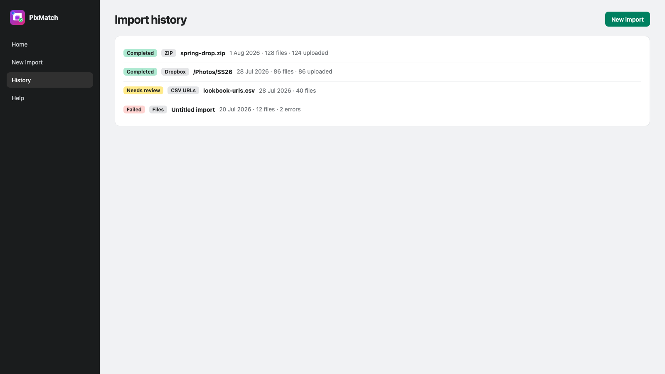Image resolution: width=665 pixels, height=374 pixels.
Task: Go to New import in sidebar
Action: point(50,62)
